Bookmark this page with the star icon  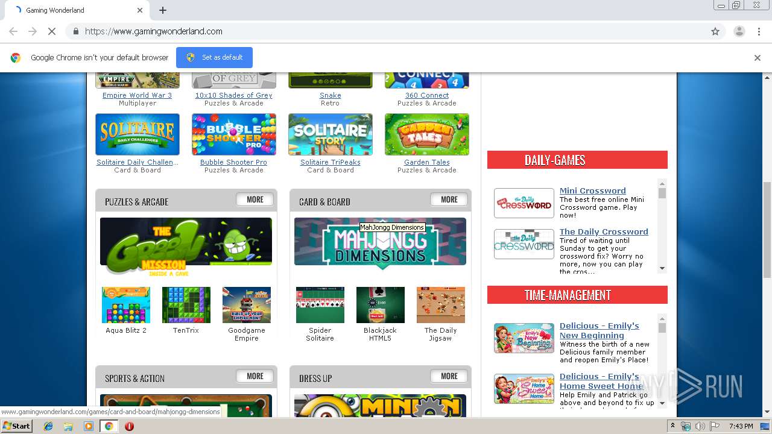point(715,31)
